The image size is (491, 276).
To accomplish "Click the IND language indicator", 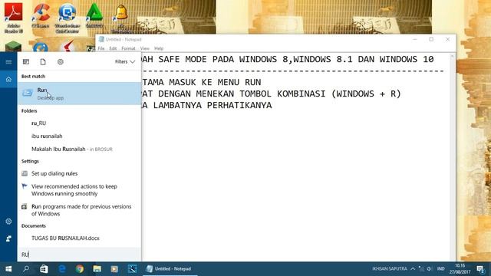I will pyautogui.click(x=441, y=269).
